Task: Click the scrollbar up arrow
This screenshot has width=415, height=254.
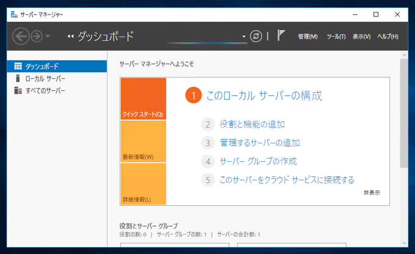Action: (404, 55)
